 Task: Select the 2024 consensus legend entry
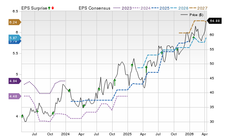pos(141,8)
